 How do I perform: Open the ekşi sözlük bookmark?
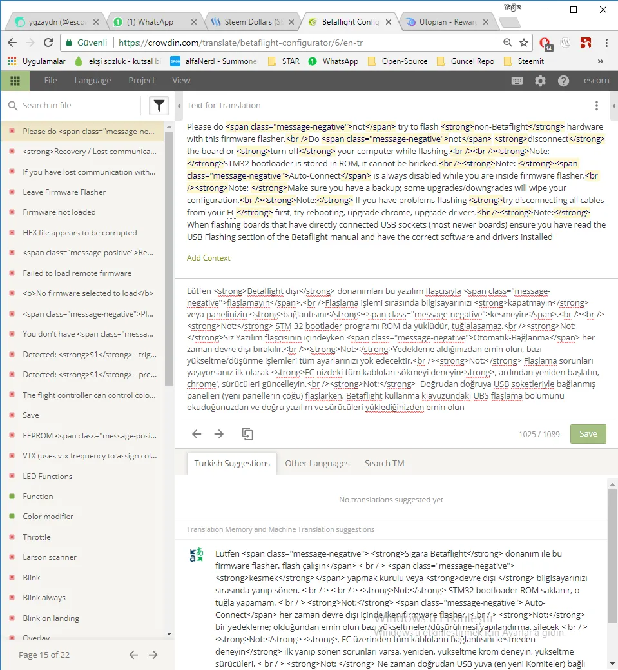click(117, 61)
